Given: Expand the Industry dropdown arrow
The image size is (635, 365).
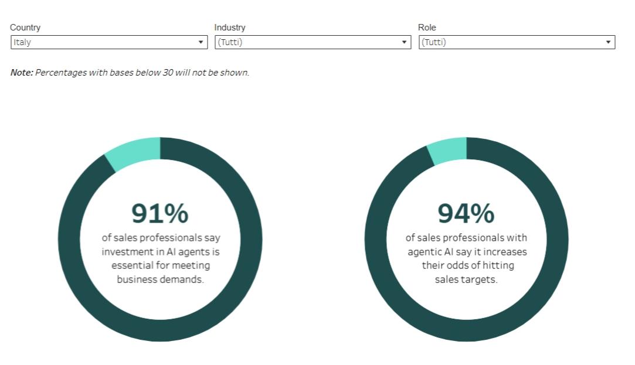Looking at the screenshot, I should pos(404,42).
